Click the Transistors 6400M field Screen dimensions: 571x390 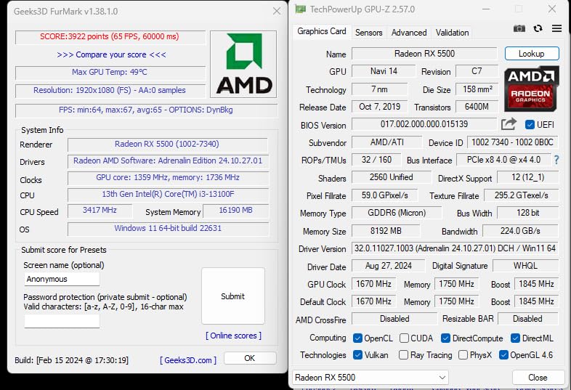click(x=477, y=107)
